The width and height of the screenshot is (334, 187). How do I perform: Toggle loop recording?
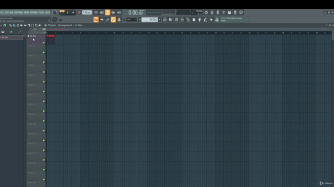[119, 12]
